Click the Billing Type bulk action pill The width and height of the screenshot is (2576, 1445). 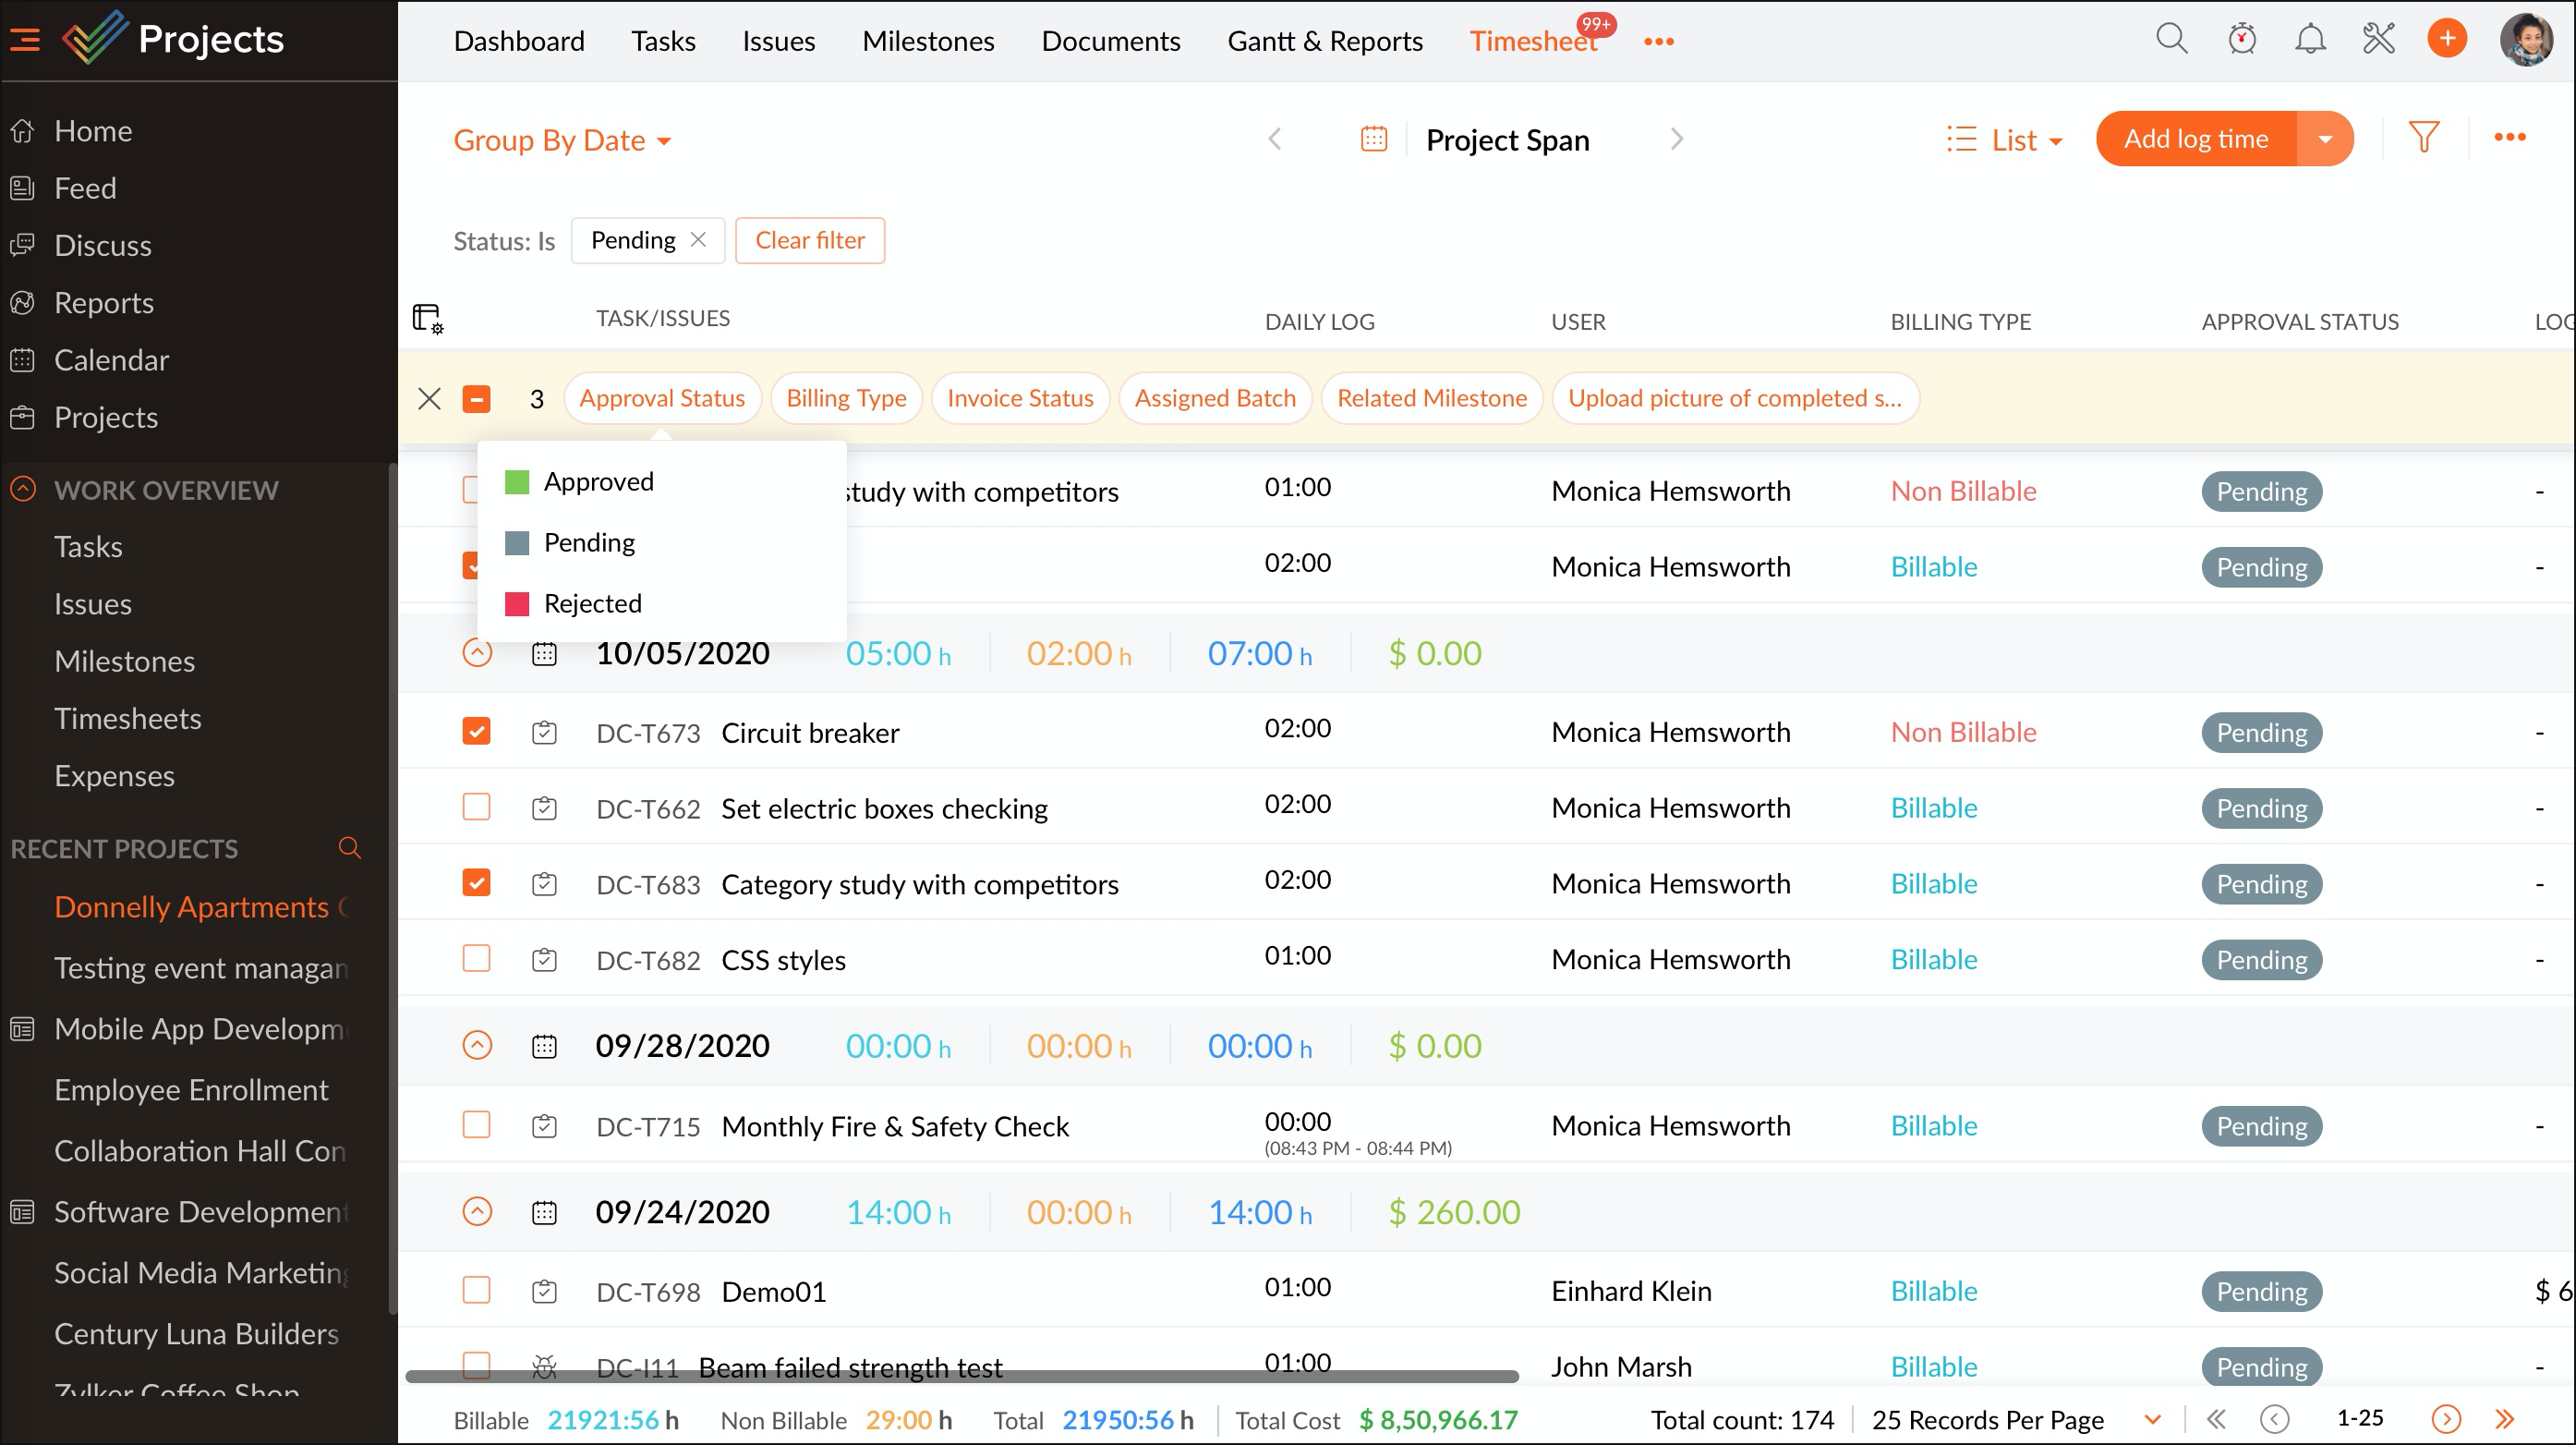tap(845, 398)
